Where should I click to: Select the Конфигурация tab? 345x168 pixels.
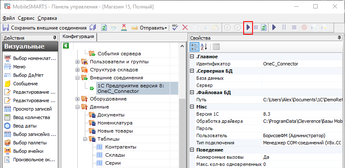click(x=78, y=36)
